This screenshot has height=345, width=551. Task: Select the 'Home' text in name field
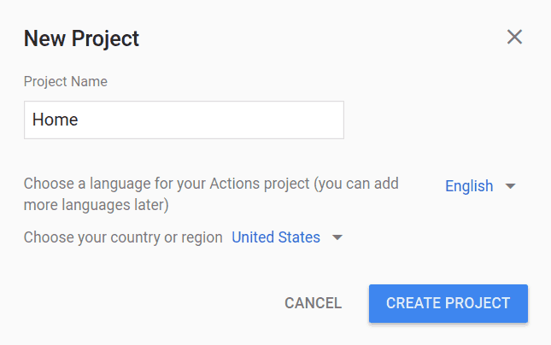56,120
